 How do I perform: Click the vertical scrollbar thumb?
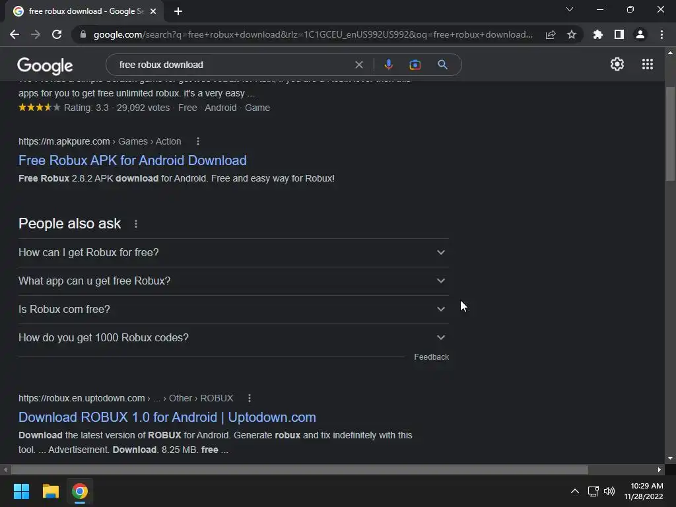coord(670,133)
